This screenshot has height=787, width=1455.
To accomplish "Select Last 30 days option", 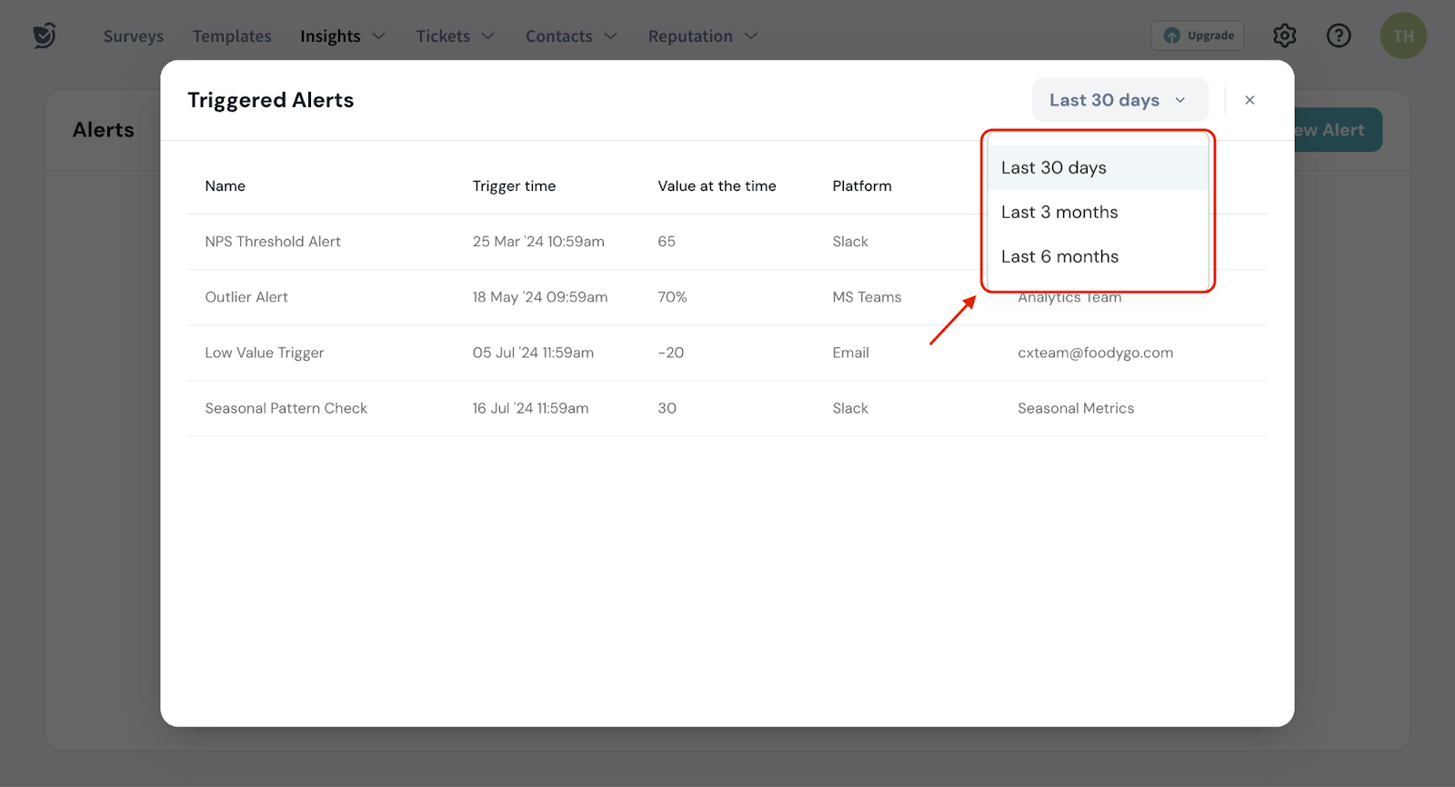I will [x=1054, y=168].
